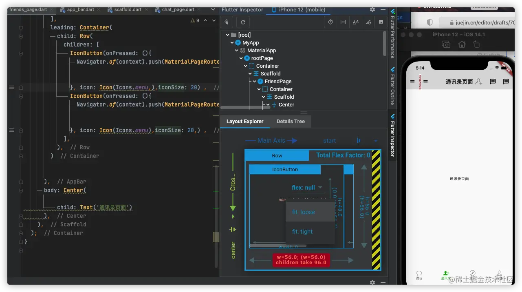Open the 'flex: null' dropdown
Screen dimensions: 522x292
pos(307,188)
